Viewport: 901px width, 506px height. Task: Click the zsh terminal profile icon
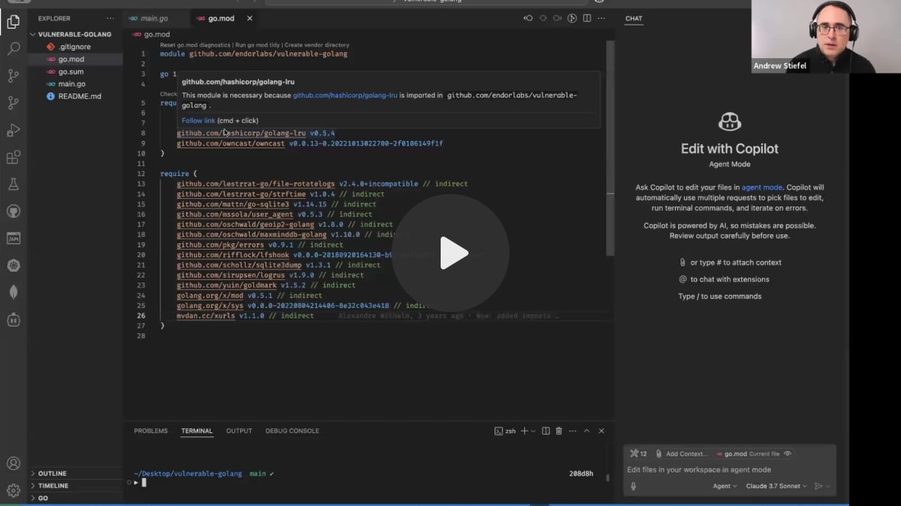click(x=498, y=431)
